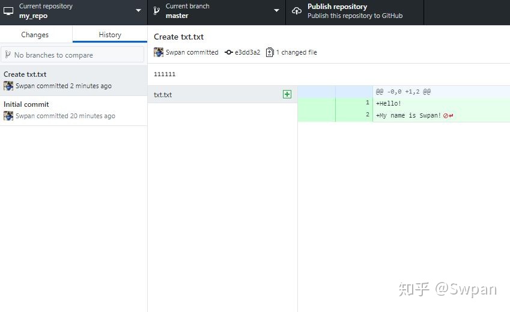Click the author avatar in commit header
Viewport: 510px width, 312px height.
(159, 52)
